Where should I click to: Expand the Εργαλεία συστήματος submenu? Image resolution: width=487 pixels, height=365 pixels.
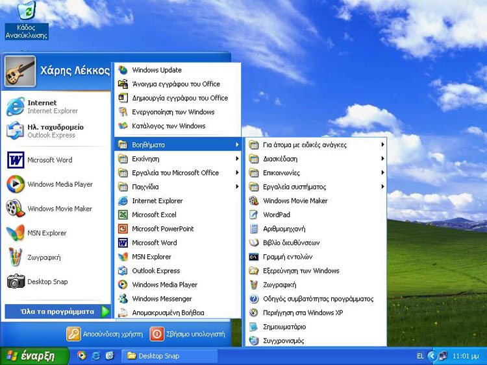[x=316, y=187]
